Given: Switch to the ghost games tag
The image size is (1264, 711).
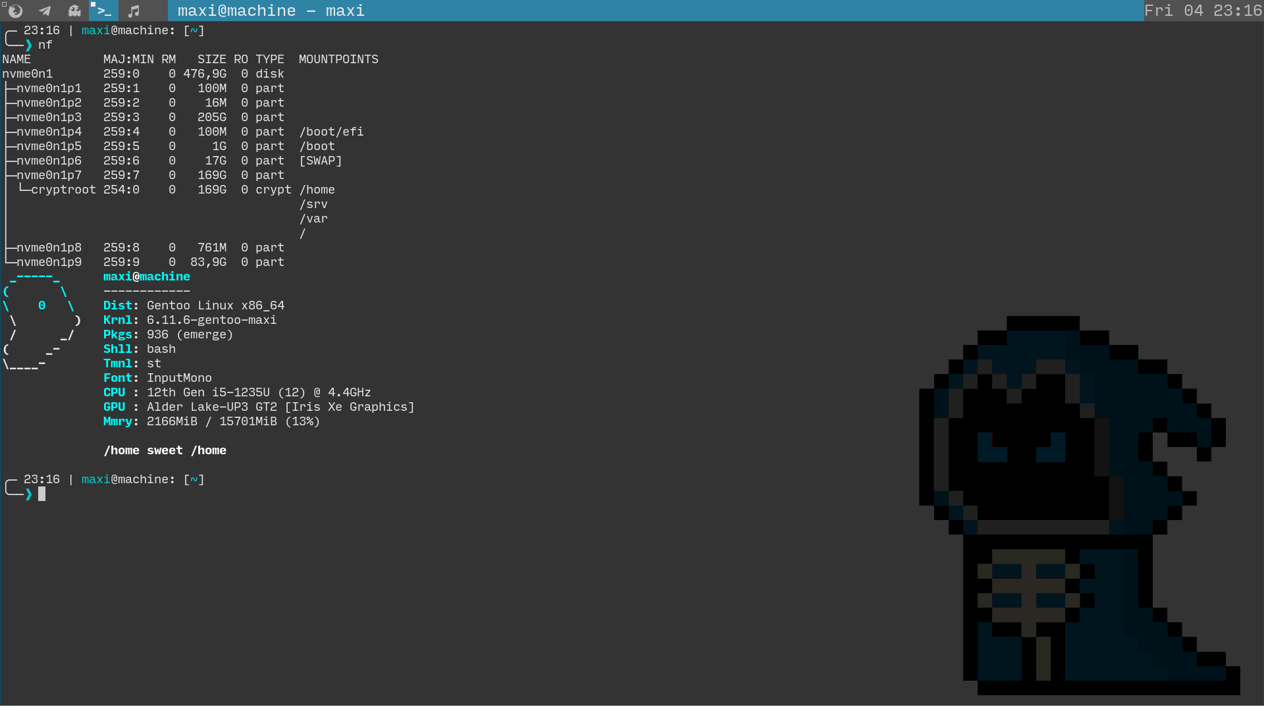Looking at the screenshot, I should [74, 11].
